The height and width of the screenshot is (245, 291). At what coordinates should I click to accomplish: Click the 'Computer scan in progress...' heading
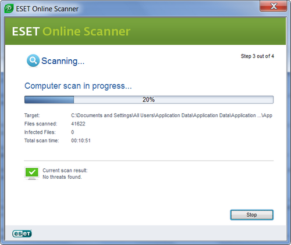pyautogui.click(x=78, y=86)
